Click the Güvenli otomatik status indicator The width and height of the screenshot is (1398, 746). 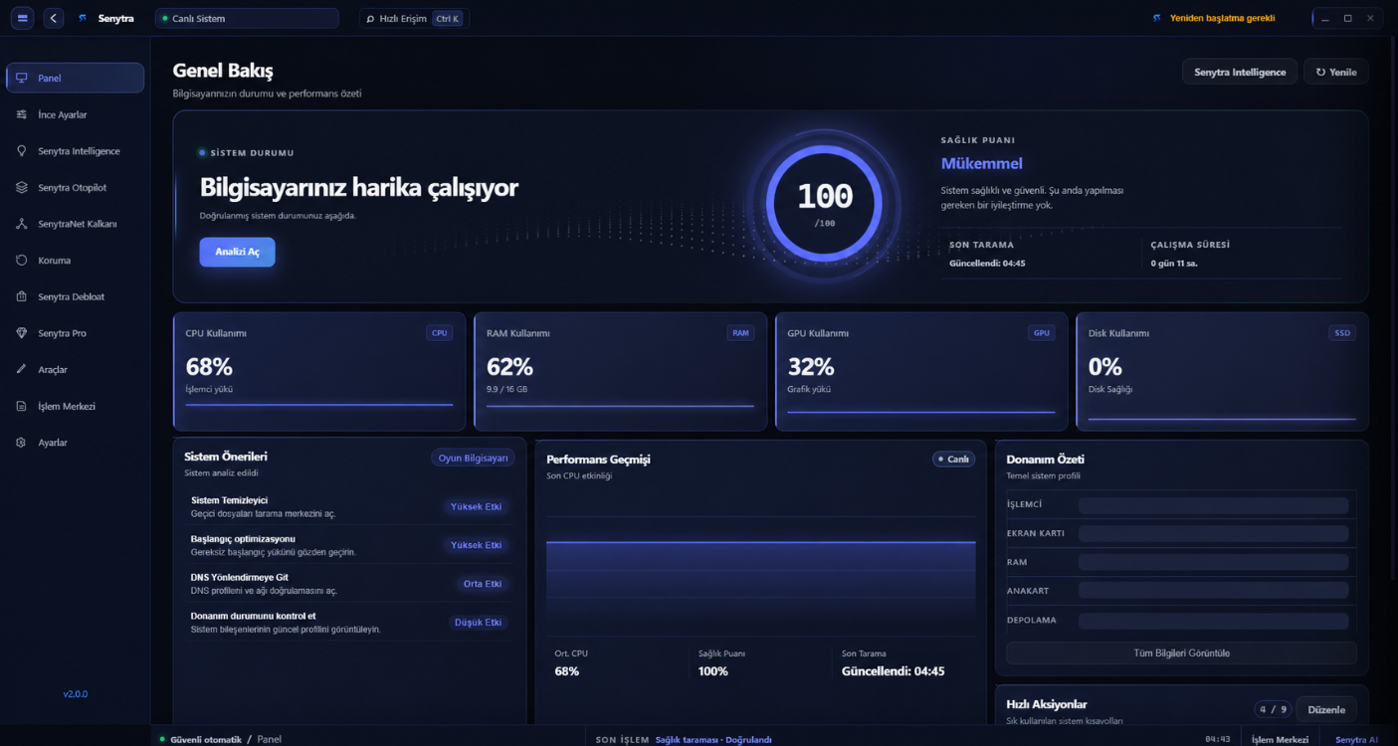pos(201,739)
